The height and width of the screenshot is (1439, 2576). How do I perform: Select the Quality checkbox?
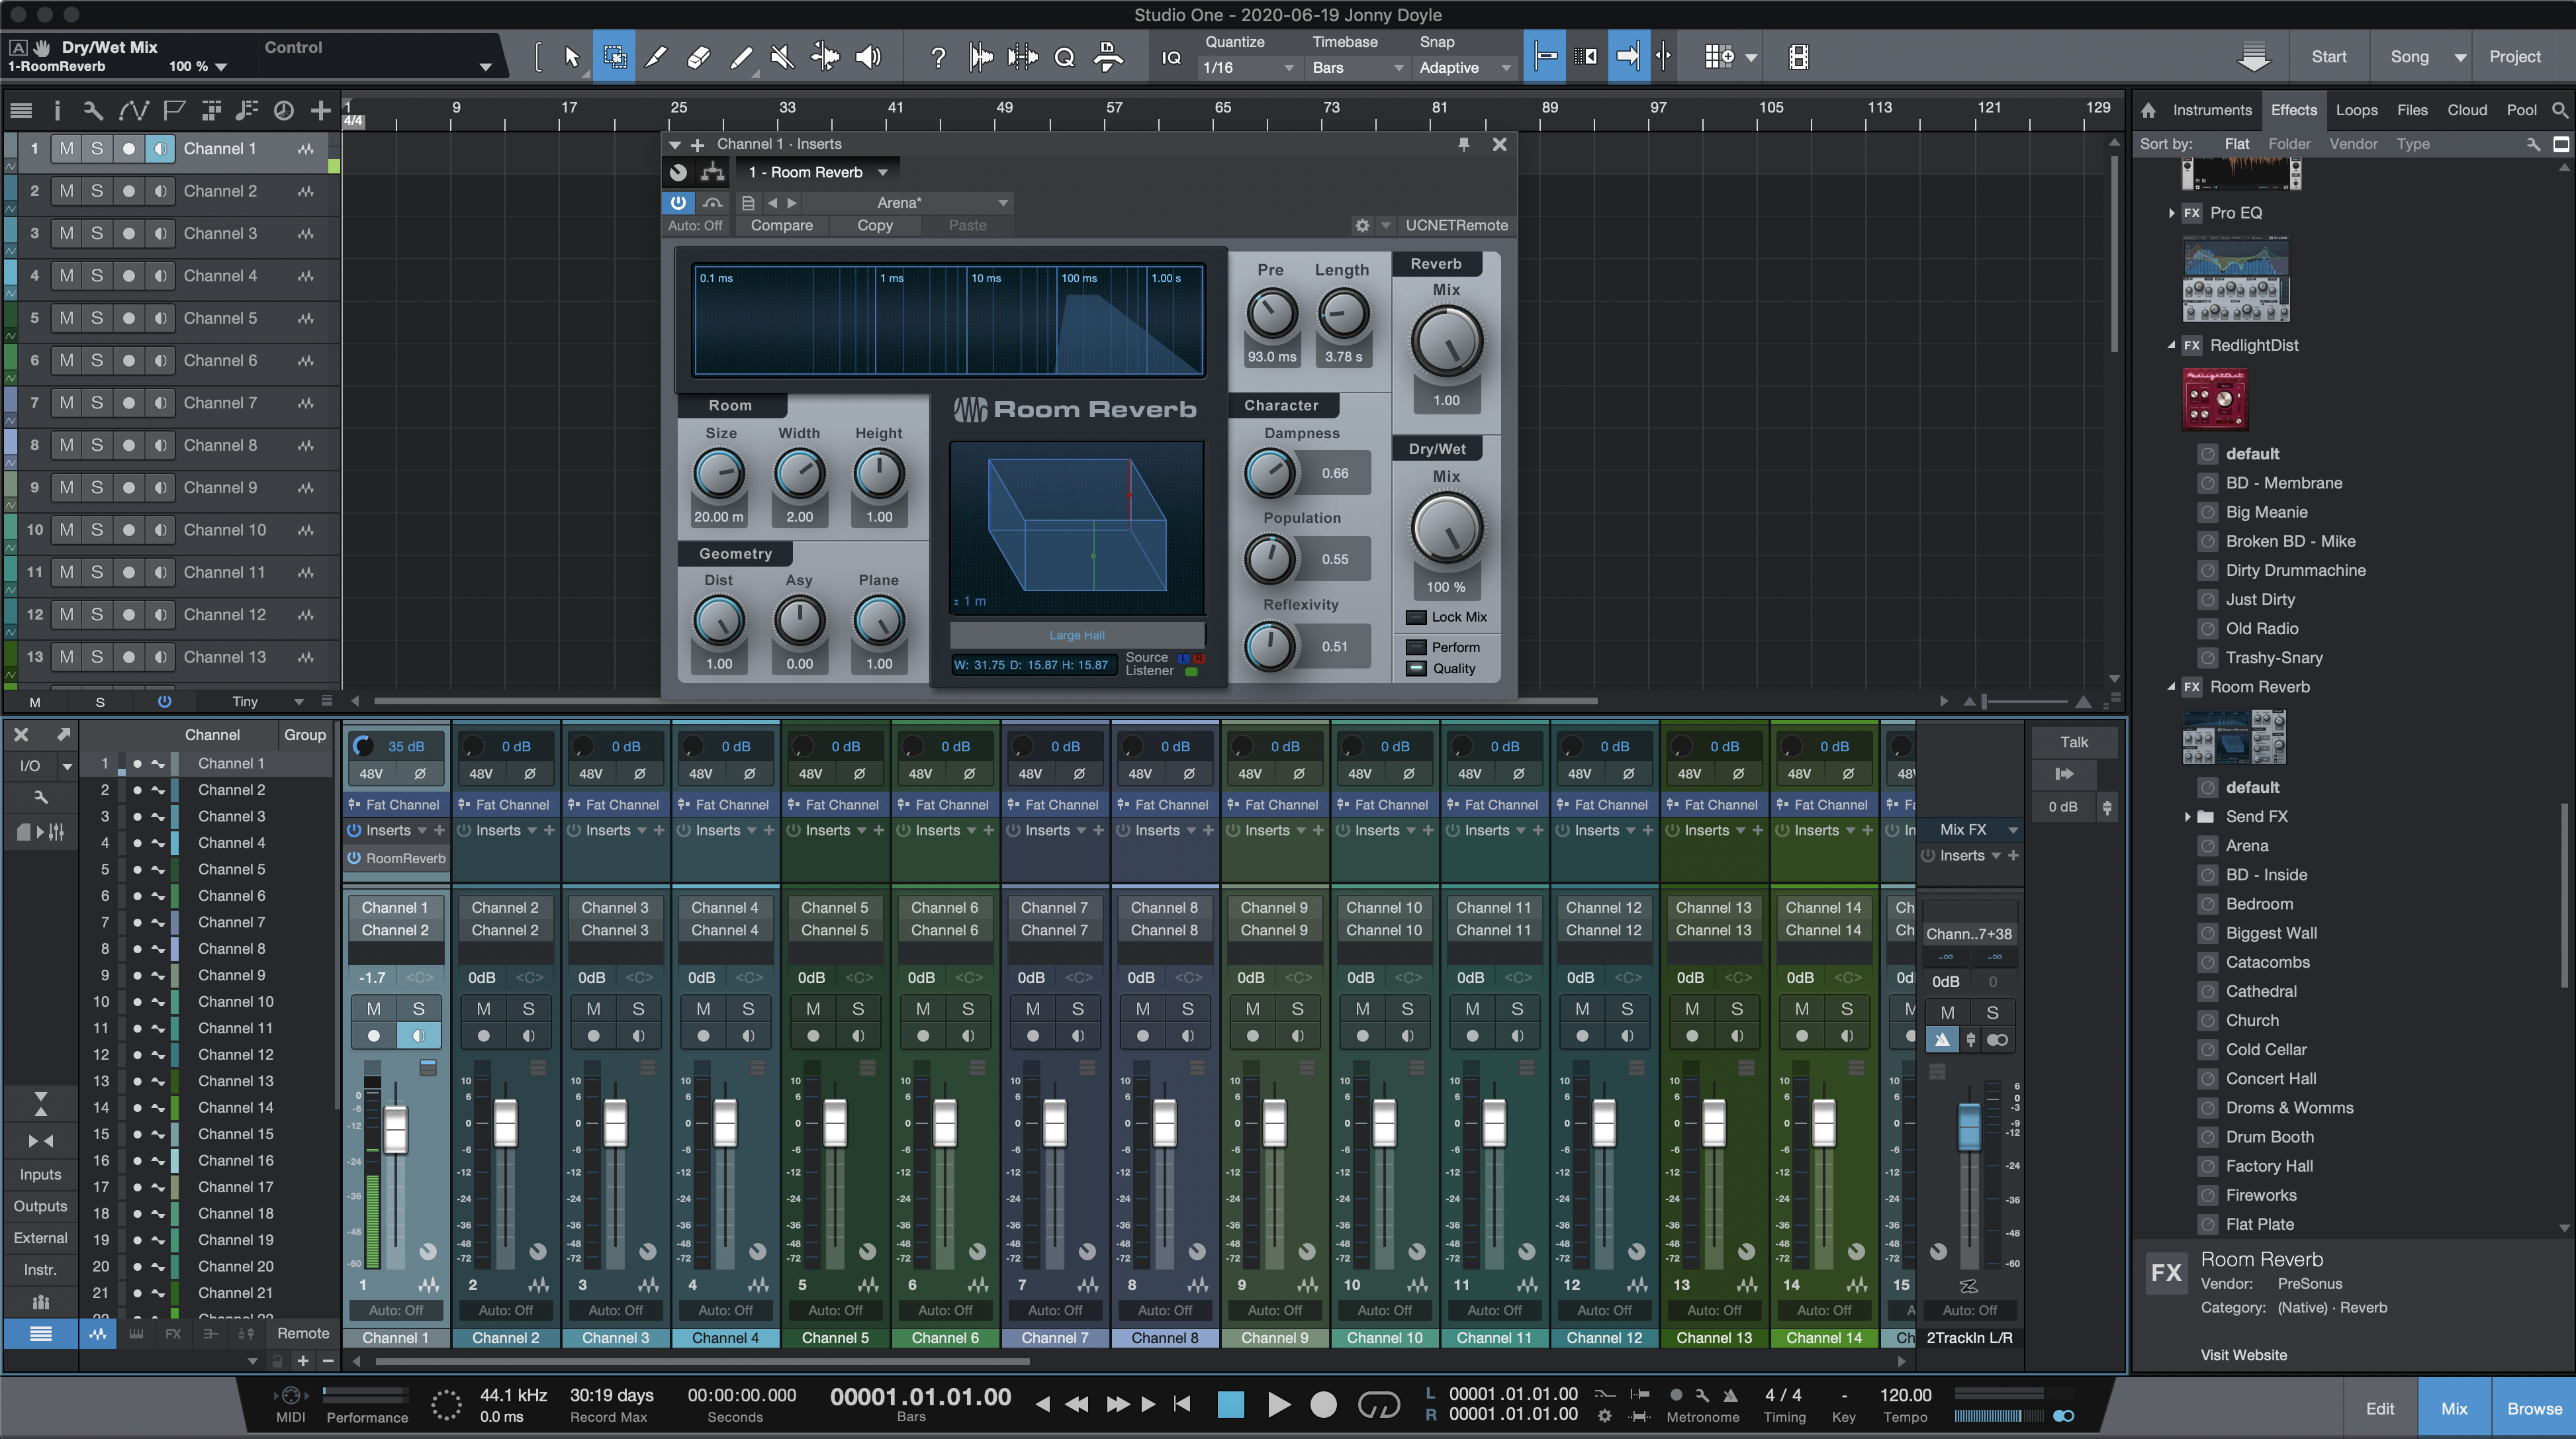pos(1415,668)
